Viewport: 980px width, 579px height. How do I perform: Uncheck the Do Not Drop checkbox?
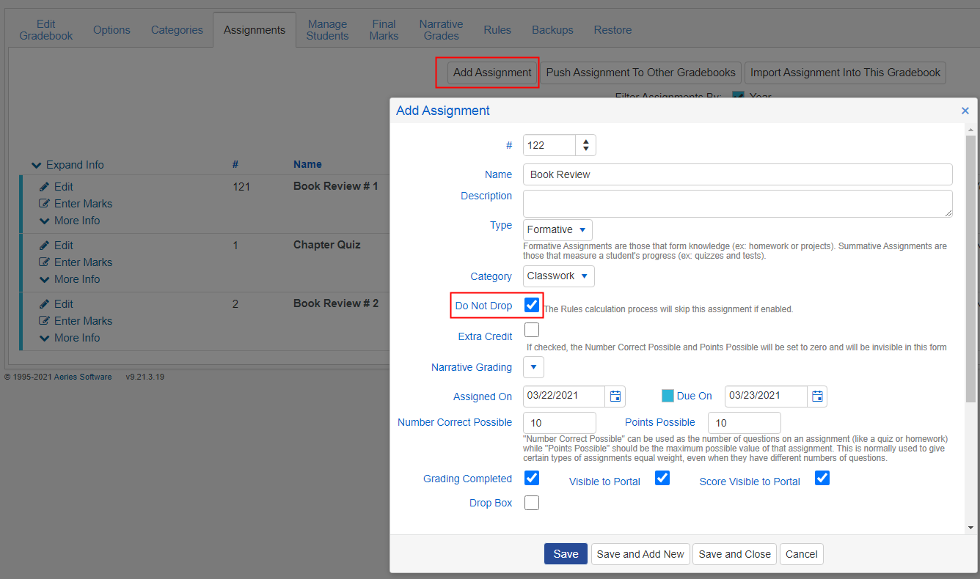(x=532, y=304)
